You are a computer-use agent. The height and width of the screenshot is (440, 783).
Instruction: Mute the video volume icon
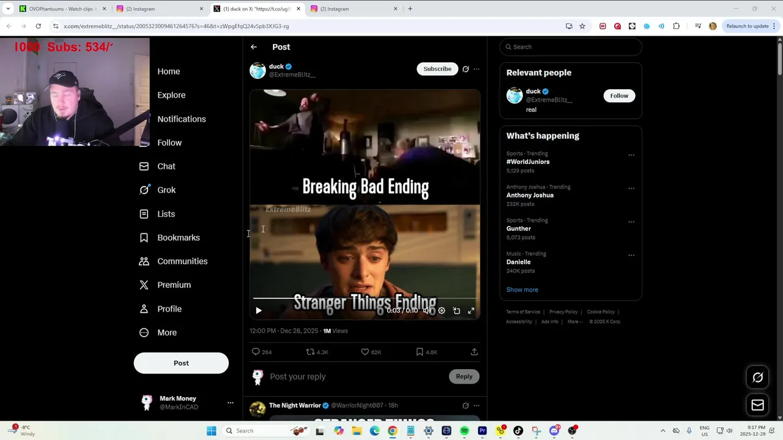tap(427, 310)
